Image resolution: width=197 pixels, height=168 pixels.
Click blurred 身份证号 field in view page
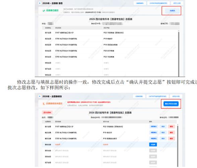[x=112, y=24]
